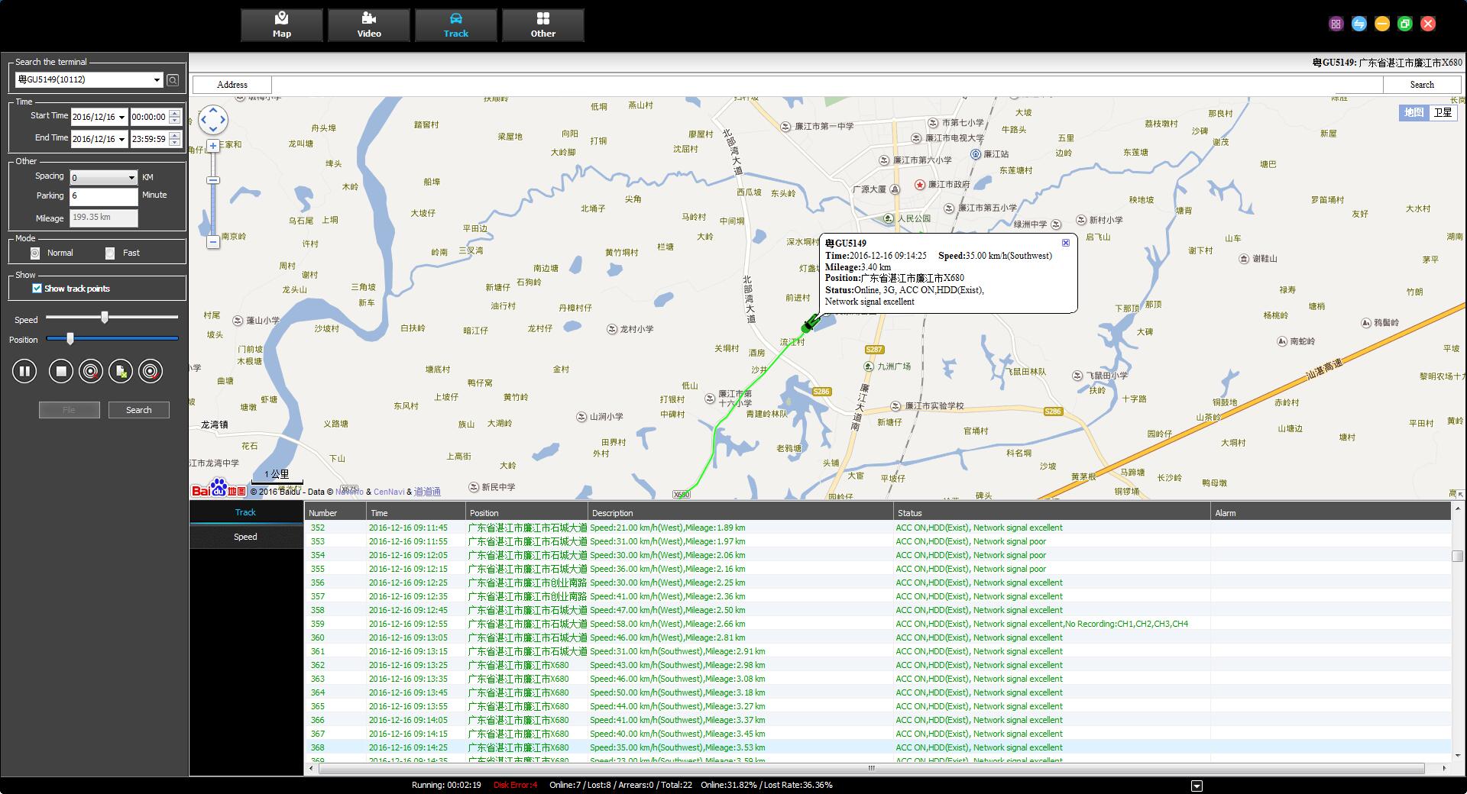Open the CenNavi link
1467x794 pixels.
[x=389, y=492]
